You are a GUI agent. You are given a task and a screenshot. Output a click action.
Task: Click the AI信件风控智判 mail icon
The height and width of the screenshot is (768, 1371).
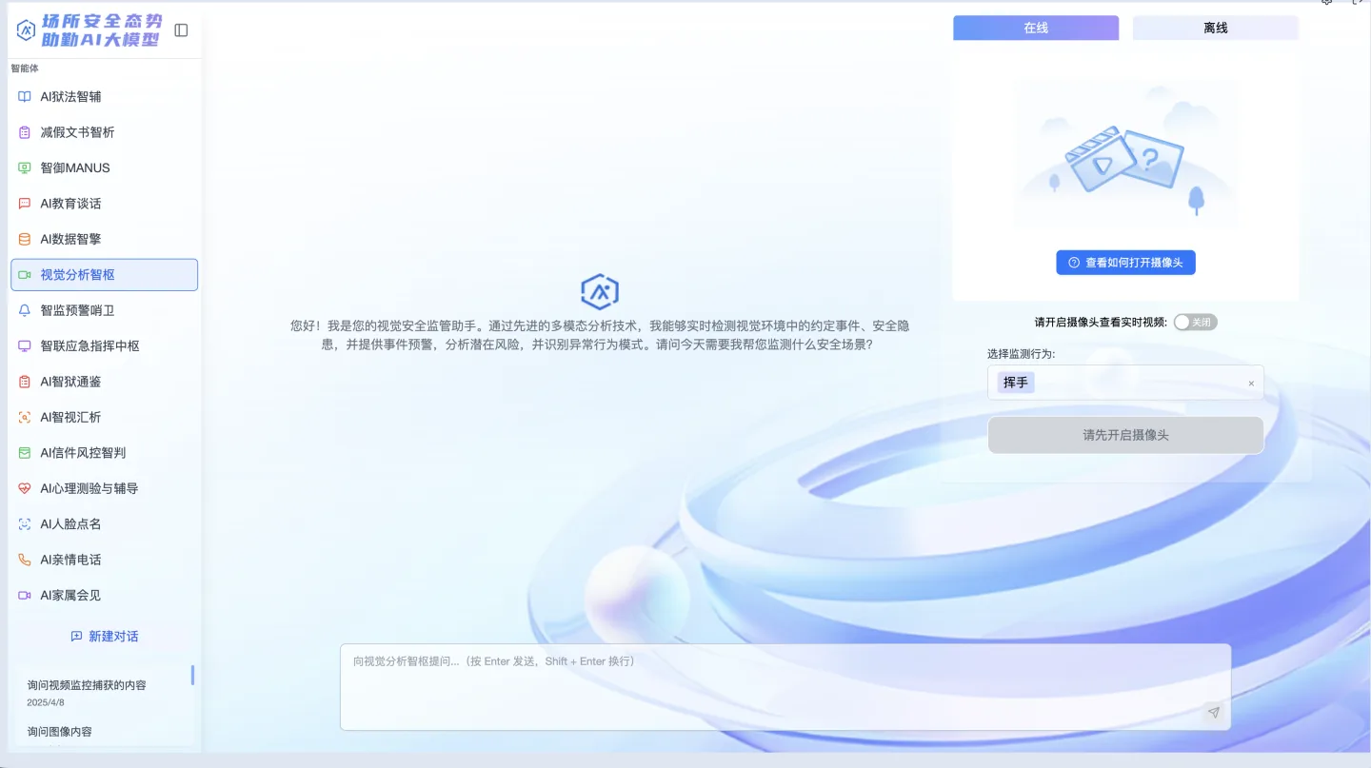25,453
